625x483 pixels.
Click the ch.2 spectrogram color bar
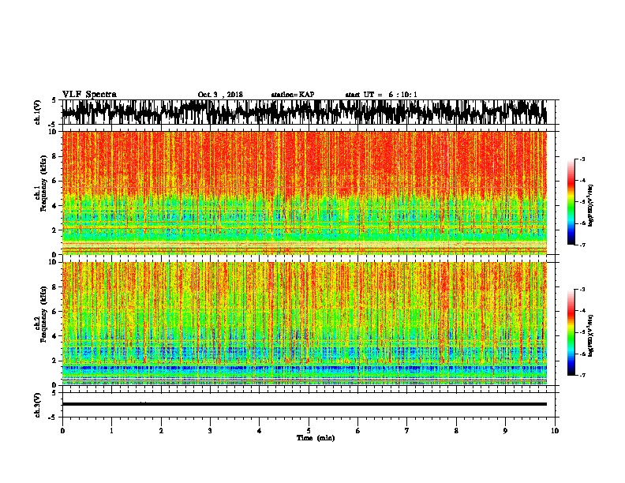(x=571, y=332)
